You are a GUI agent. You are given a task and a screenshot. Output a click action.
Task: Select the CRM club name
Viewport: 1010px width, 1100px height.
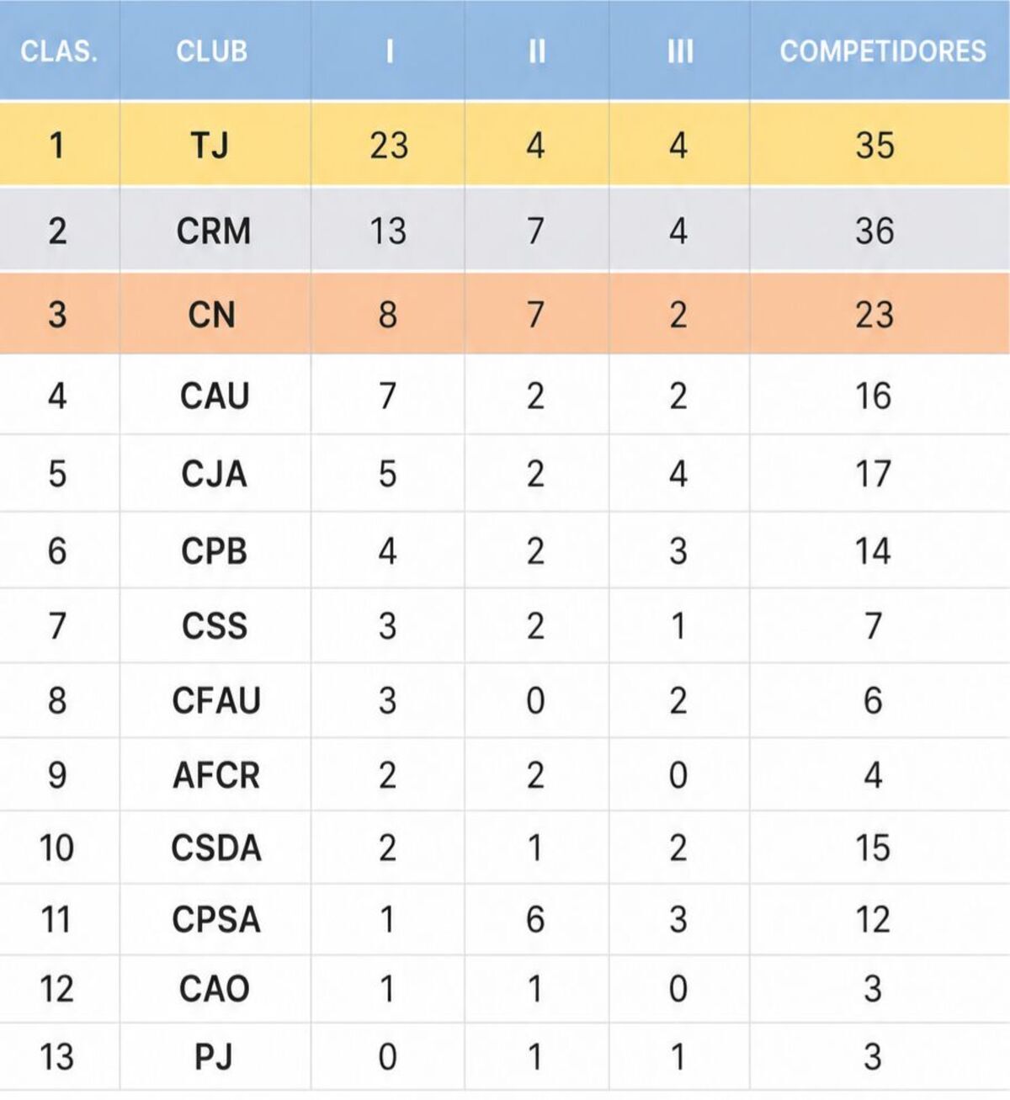[214, 231]
